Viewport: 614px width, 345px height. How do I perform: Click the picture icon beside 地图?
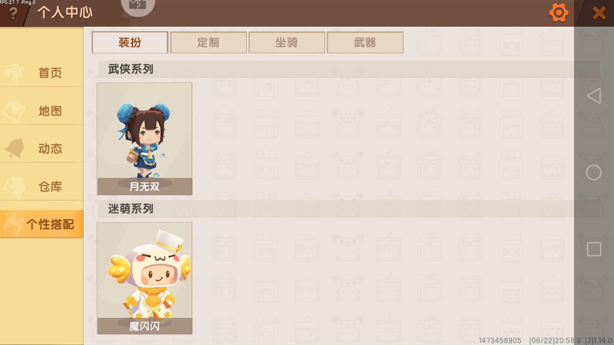coord(14,111)
